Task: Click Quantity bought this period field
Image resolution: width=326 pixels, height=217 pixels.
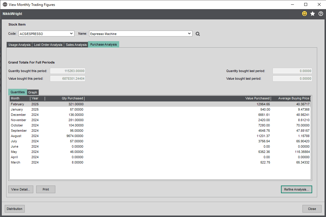Action: tap(68, 71)
